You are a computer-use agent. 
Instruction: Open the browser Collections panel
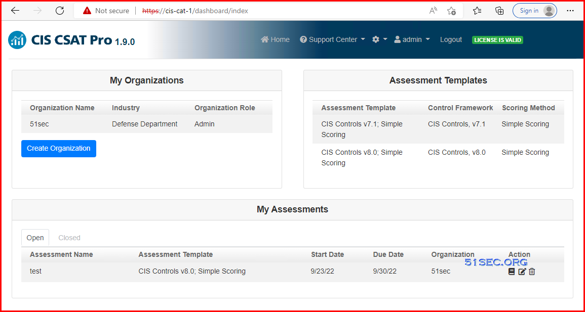[499, 11]
